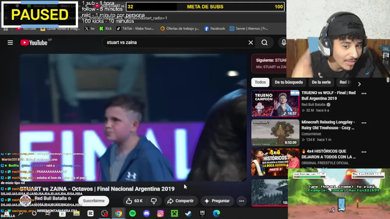This screenshot has height=219, width=390.
Task: Open the Red Bull Batalla channel name
Action: click(51, 198)
